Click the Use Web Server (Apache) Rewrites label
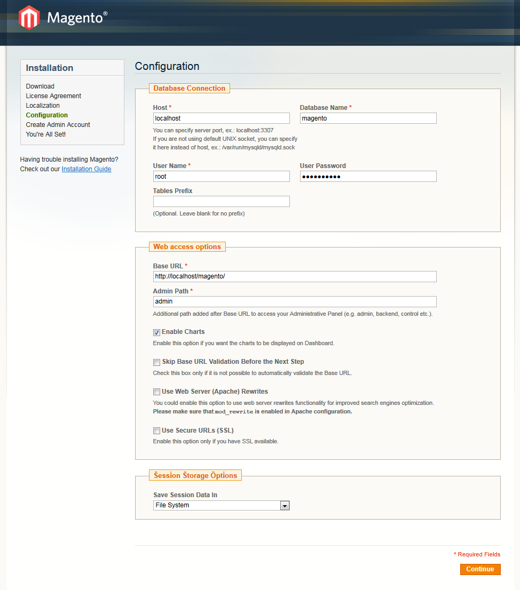The image size is (520, 590). coord(215,392)
